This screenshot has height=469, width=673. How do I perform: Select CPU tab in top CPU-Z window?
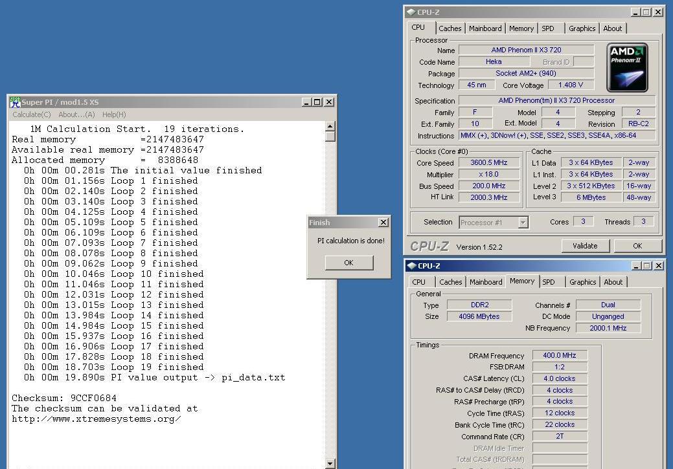(x=418, y=27)
